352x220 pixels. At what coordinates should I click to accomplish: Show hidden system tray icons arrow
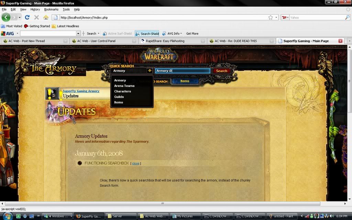point(302,216)
